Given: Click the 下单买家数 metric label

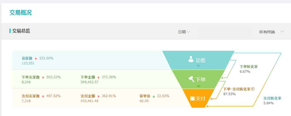Looking at the screenshot, I should (31, 77).
